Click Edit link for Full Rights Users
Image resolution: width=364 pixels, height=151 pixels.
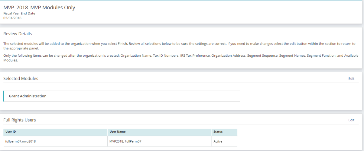coord(351,120)
